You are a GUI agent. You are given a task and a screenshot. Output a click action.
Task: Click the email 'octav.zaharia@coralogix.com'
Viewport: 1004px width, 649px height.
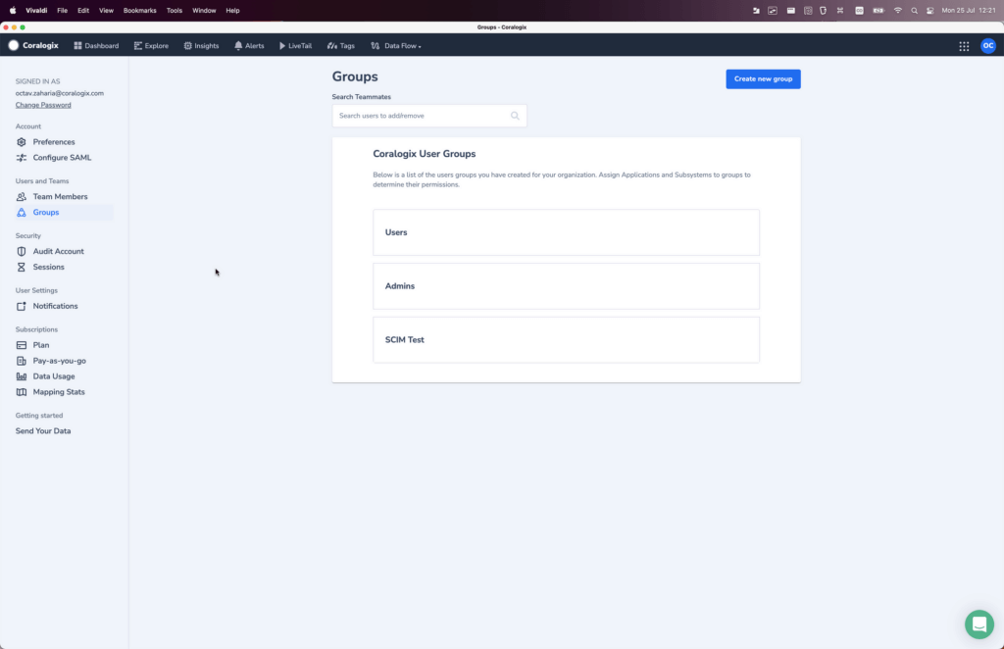pyautogui.click(x=60, y=93)
